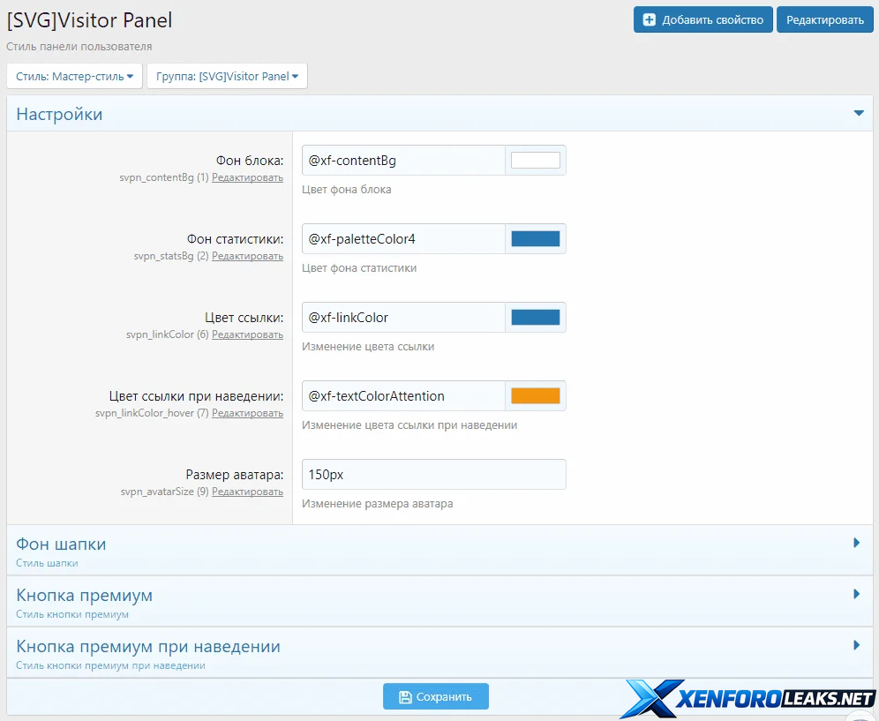Focus the @xf-contentBg text field
This screenshot has height=721, width=879.
point(403,161)
